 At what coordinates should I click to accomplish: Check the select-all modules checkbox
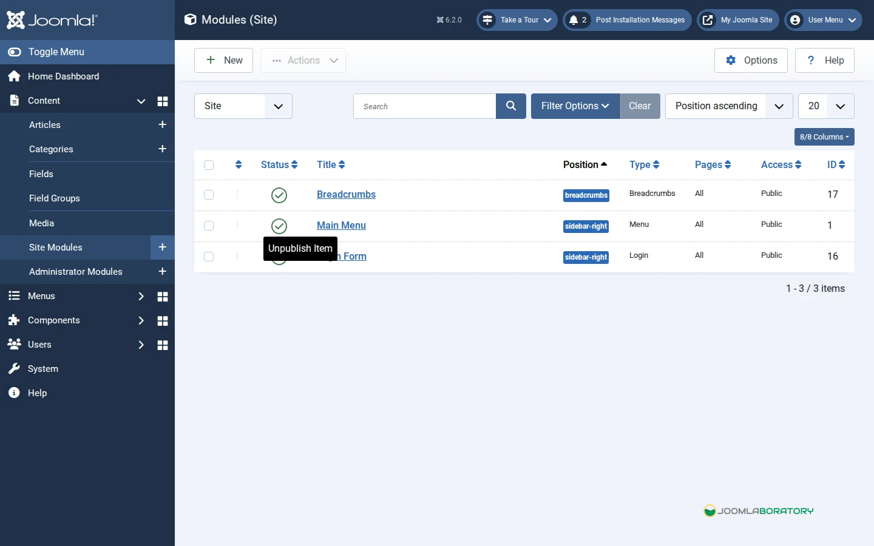209,165
